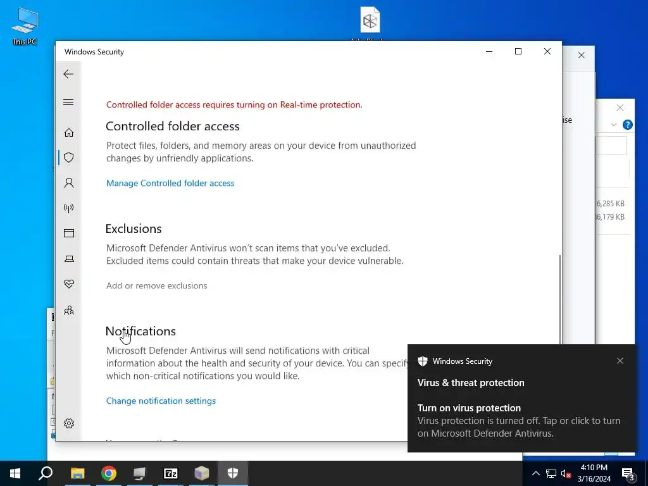Screen dimensions: 648x486
Task: Open File Explorer from the taskbar
Action: click(77, 473)
